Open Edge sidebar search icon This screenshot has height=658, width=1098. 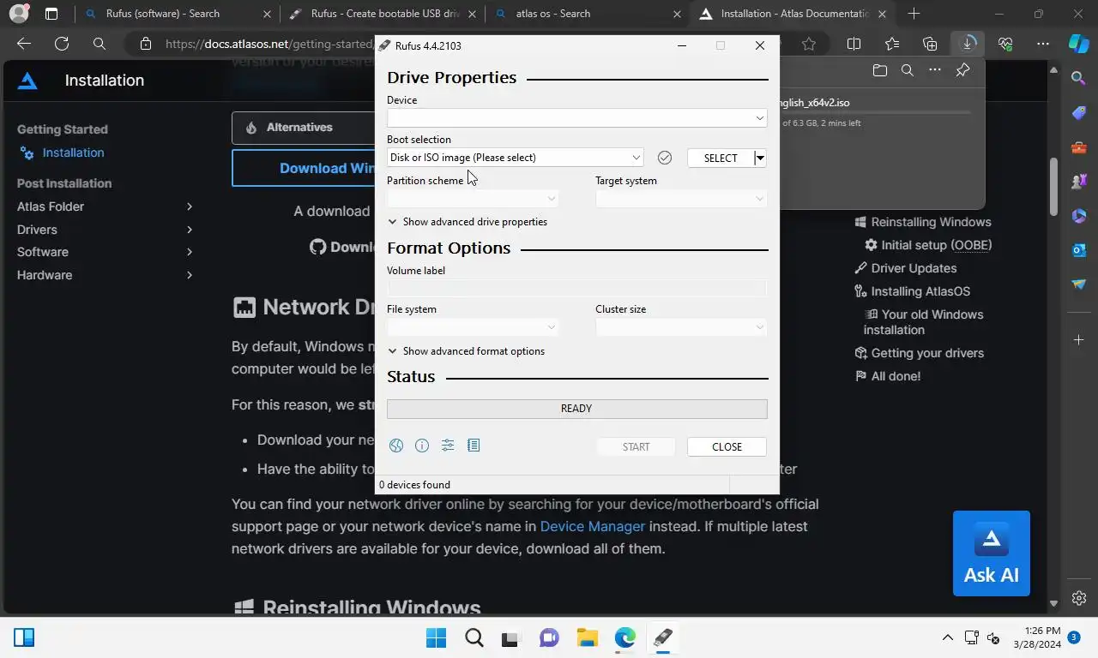pyautogui.click(x=1079, y=78)
